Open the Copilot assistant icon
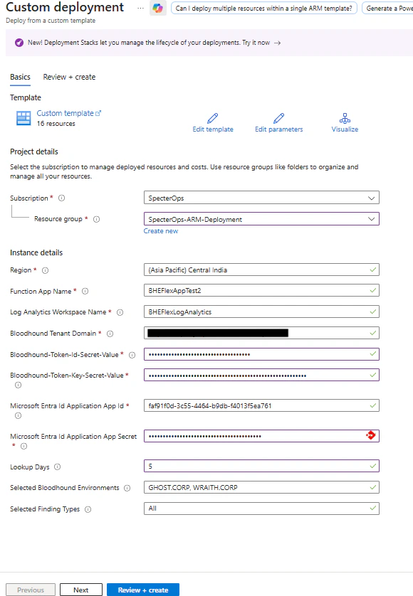The width and height of the screenshot is (413, 596). point(159,8)
